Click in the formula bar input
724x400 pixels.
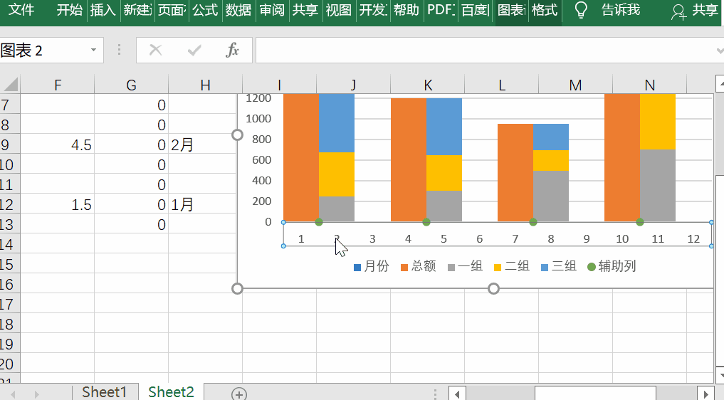pos(485,50)
